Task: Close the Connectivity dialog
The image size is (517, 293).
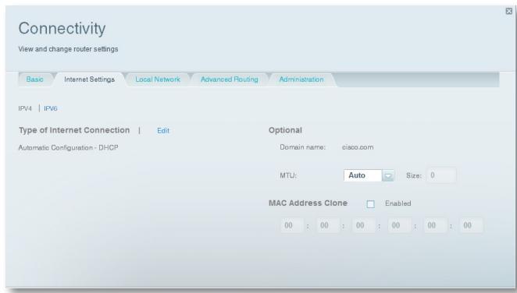Action: 508,11
